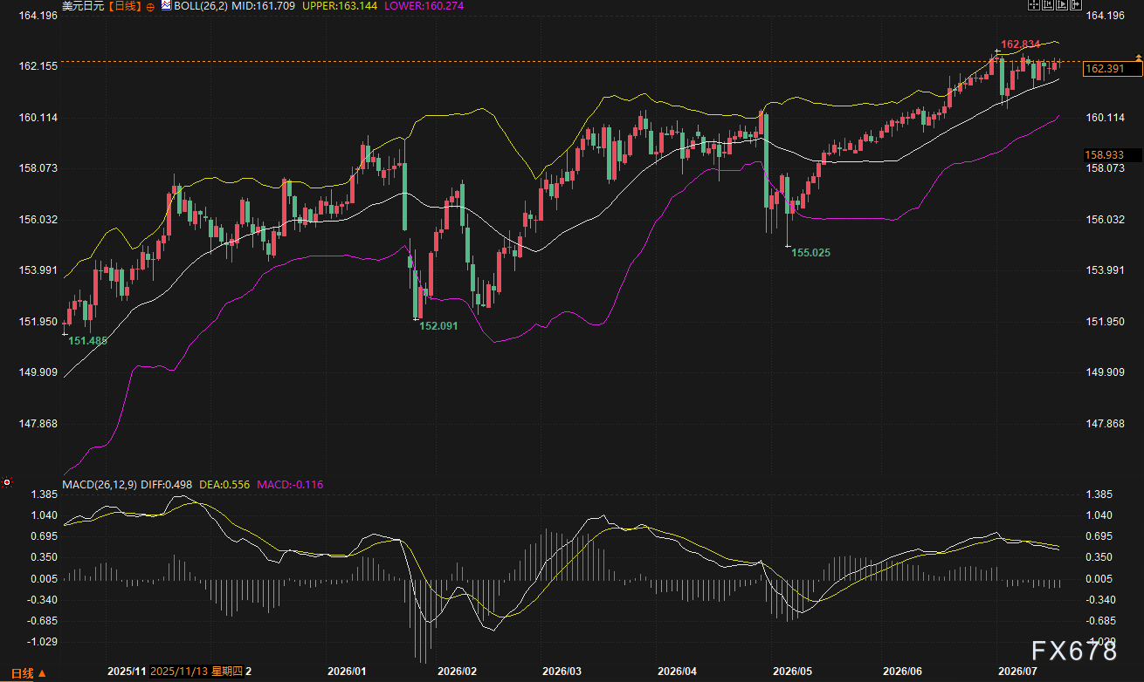
Task: Click the play-forward chart replay icon
Action: (1062, 4)
